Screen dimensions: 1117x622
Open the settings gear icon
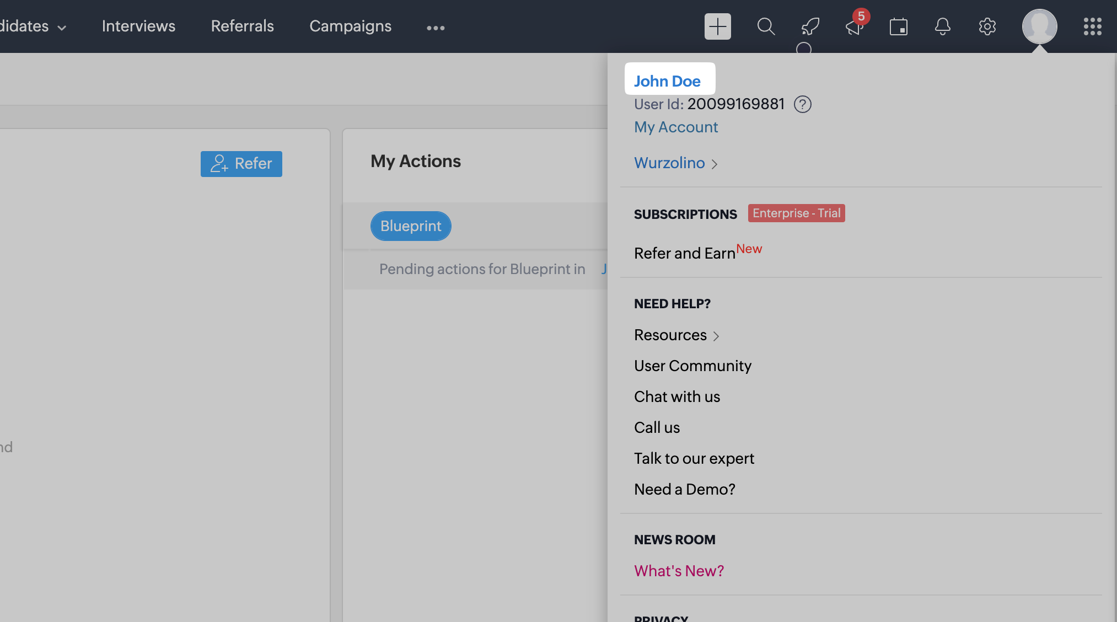tap(987, 26)
